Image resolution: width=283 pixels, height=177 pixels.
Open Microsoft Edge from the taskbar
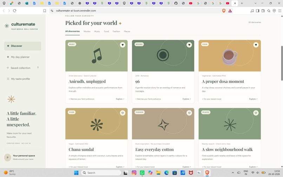[x=166, y=173]
